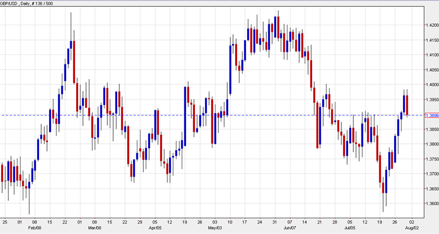
Task: Select the 1.3896 current price tag
Action: click(x=432, y=115)
